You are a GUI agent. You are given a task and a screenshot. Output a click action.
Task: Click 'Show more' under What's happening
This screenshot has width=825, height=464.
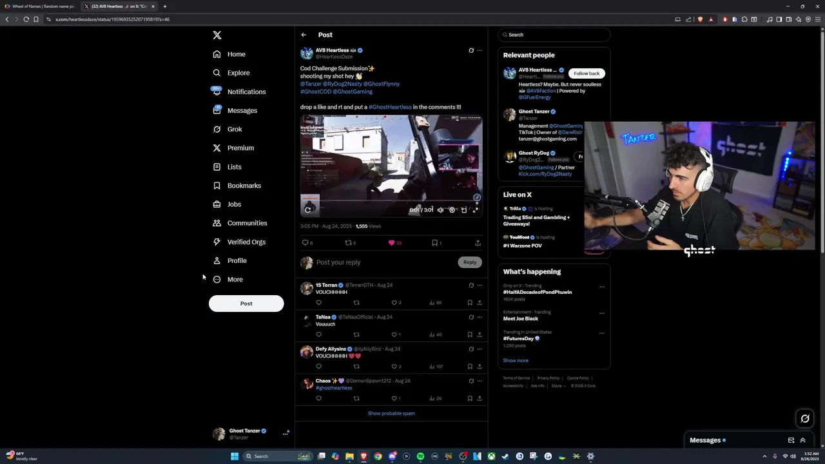(516, 360)
